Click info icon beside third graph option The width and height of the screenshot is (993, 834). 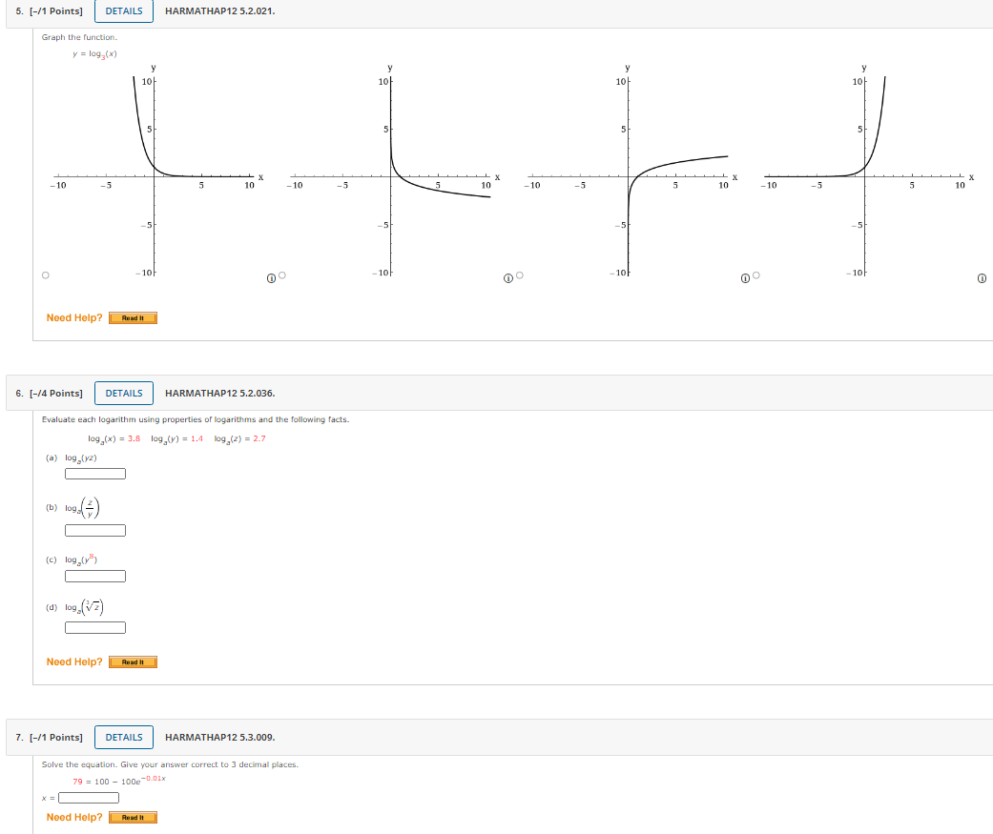coord(746,277)
